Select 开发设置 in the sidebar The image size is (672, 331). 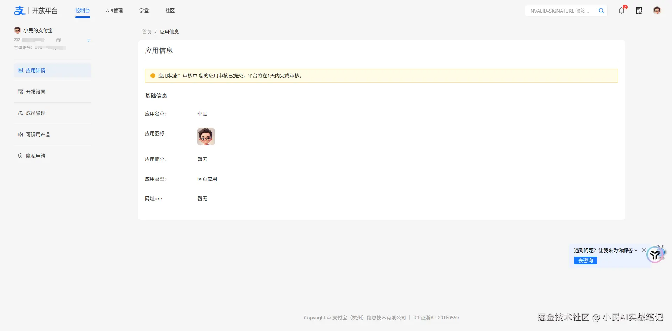[52, 92]
